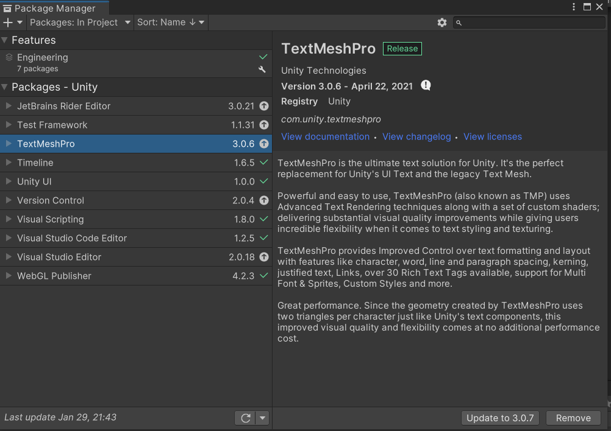Select Test Framework package

[x=136, y=125]
